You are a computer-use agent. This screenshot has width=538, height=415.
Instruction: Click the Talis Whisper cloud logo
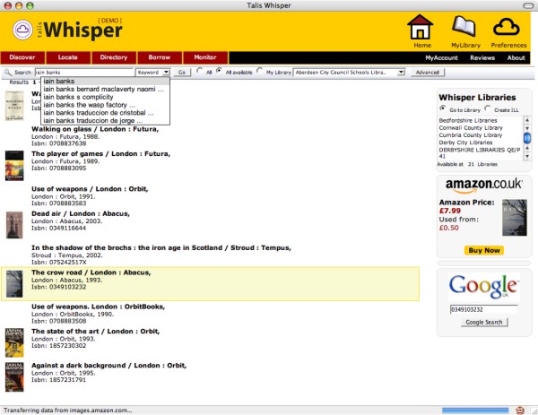point(22,30)
